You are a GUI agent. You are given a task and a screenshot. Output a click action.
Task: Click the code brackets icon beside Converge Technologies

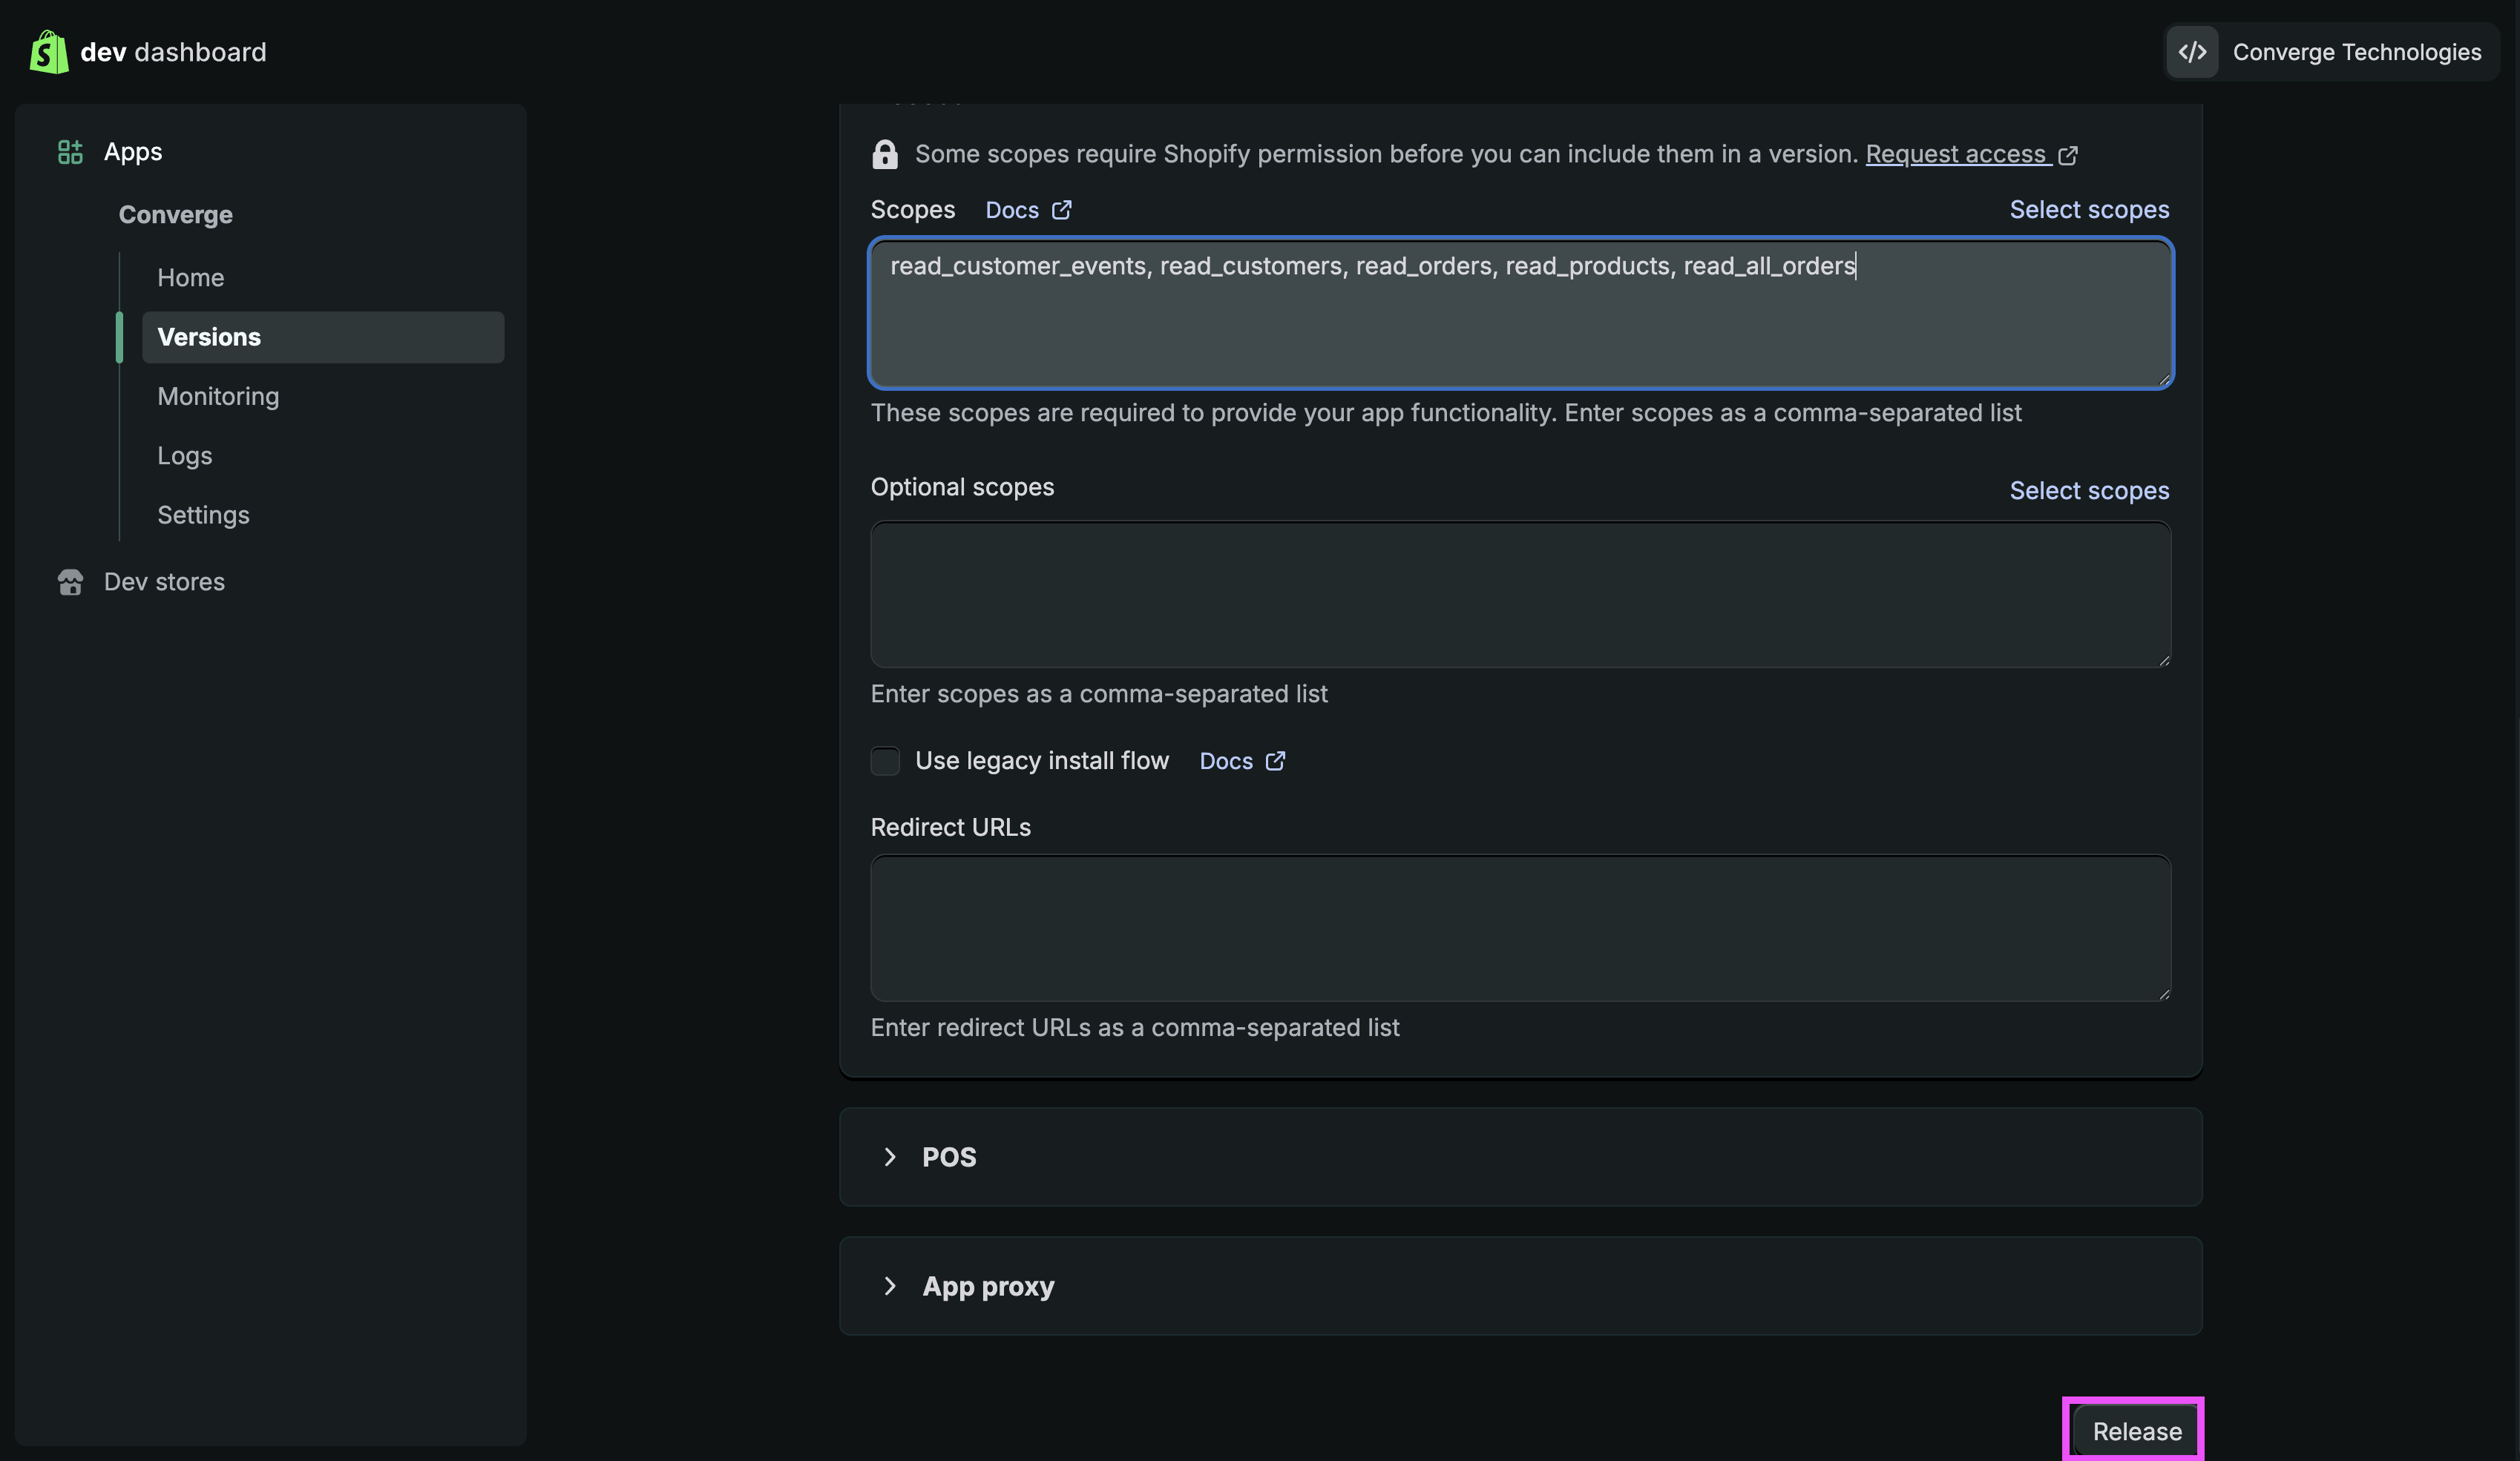coord(2192,52)
